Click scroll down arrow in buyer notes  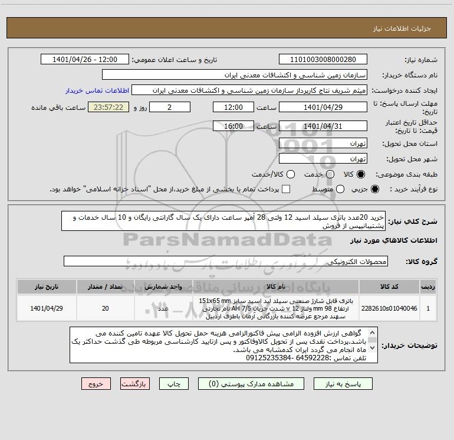click(x=373, y=347)
